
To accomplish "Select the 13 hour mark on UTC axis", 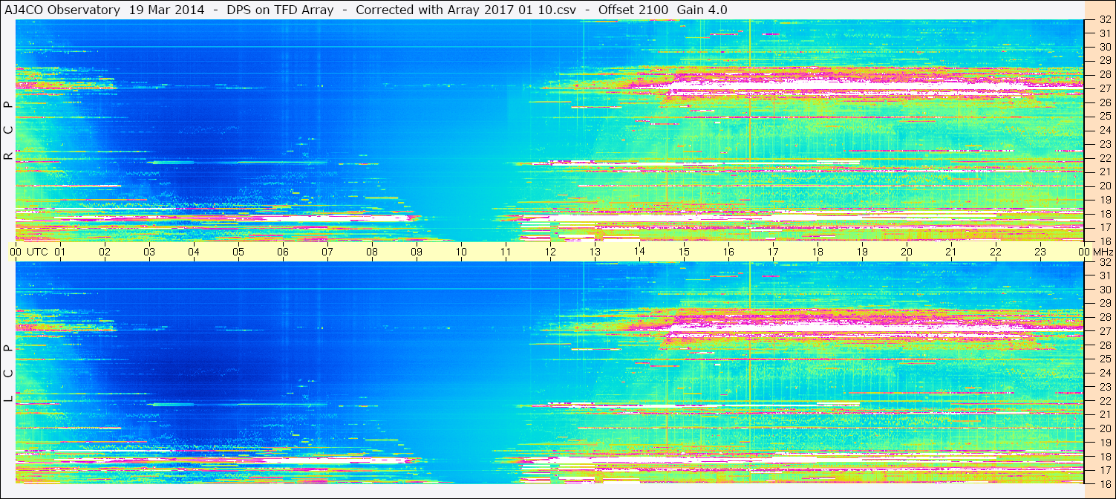I will pyautogui.click(x=595, y=252).
